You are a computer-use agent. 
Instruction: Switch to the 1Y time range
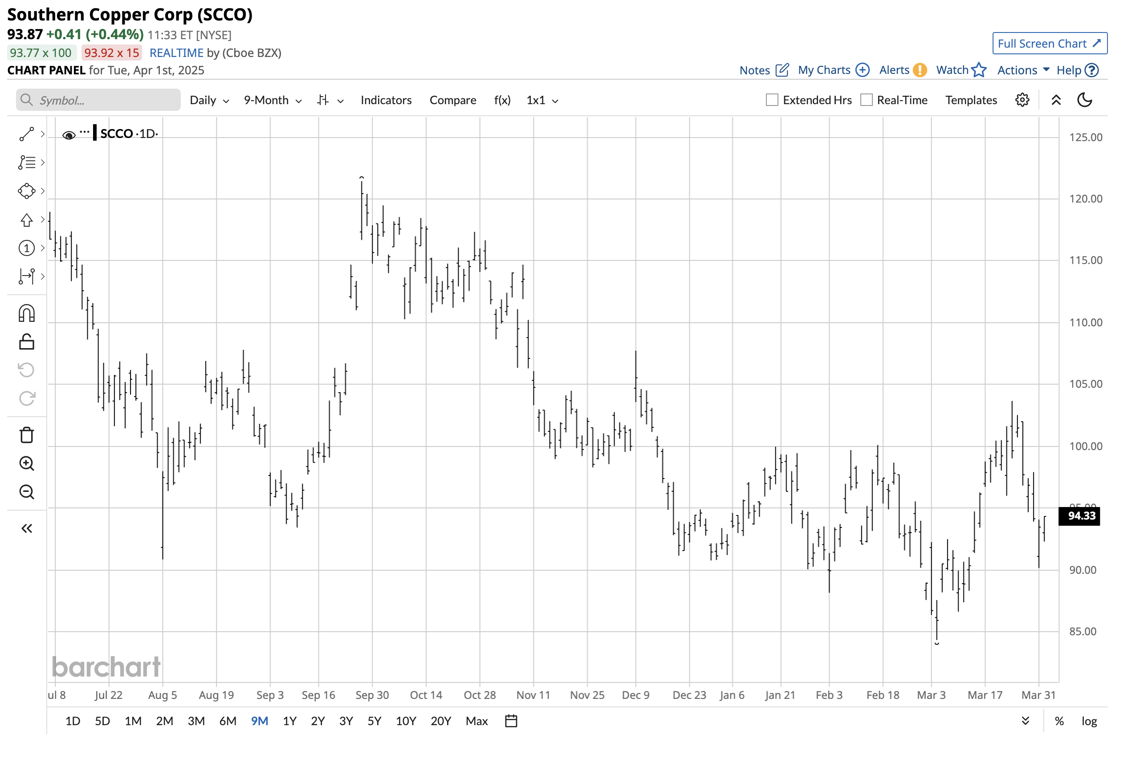289,721
